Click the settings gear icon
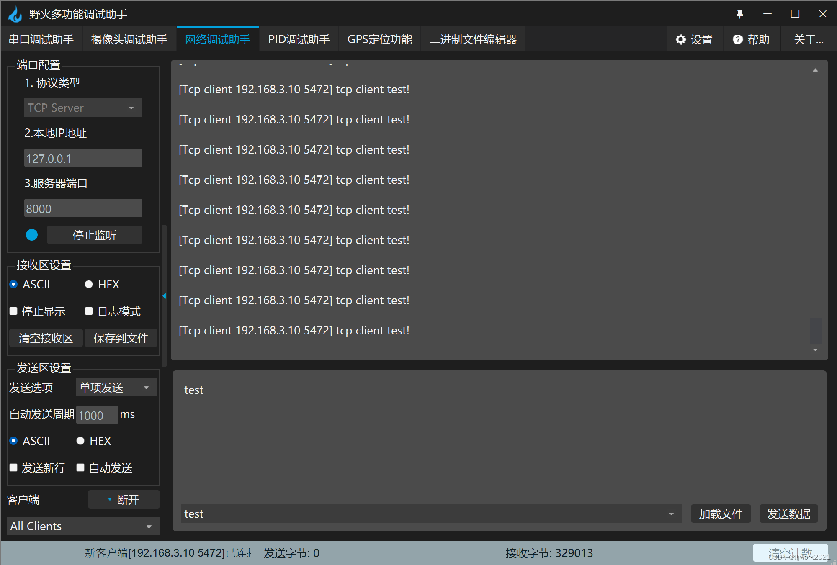Image resolution: width=837 pixels, height=565 pixels. (x=681, y=39)
